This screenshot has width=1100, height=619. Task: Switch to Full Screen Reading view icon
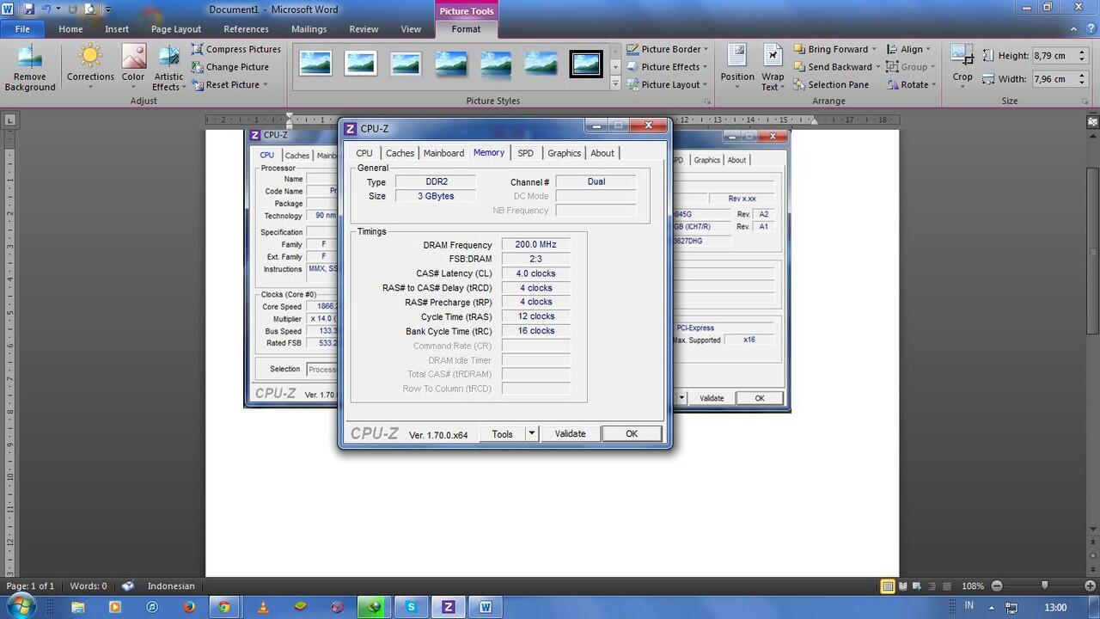pyautogui.click(x=904, y=586)
